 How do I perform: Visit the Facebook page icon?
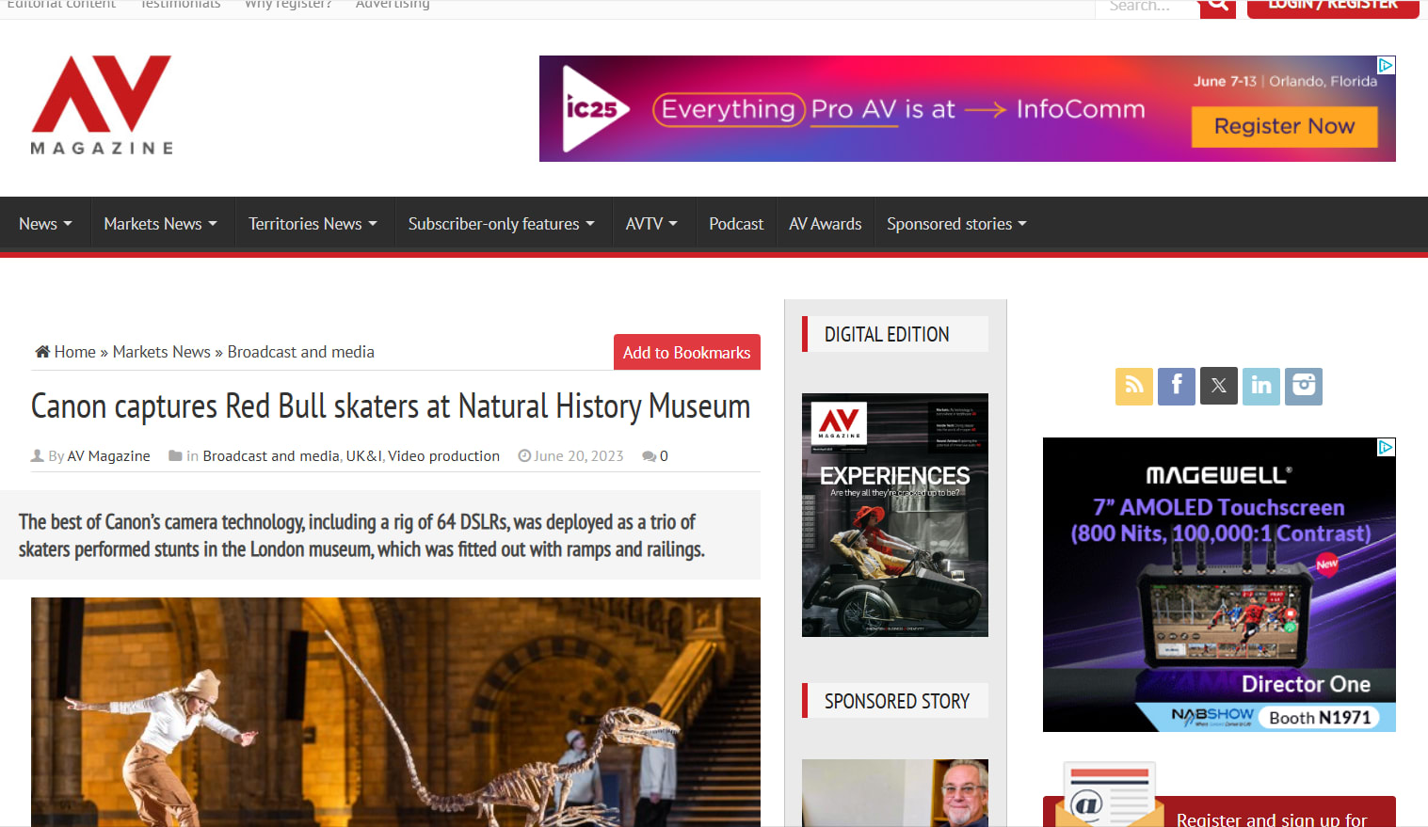click(x=1176, y=386)
